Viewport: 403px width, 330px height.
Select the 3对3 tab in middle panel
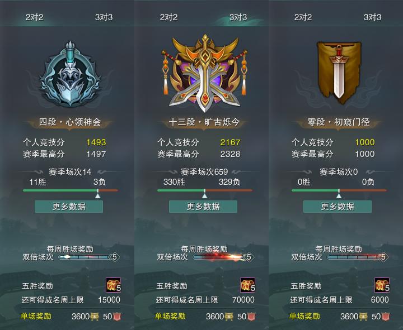tap(238, 17)
